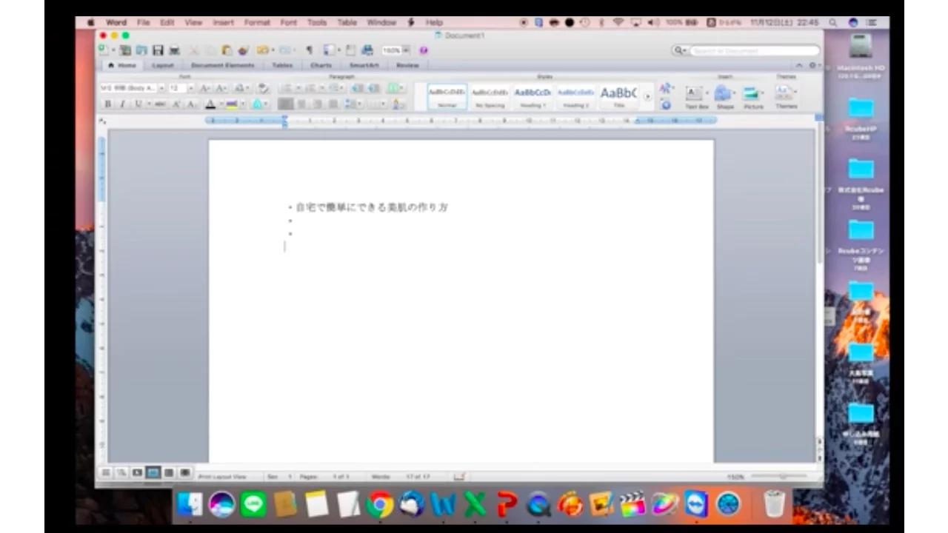This screenshot has height=533, width=948.
Task: Click the Paste clipboard icon
Action: pyautogui.click(x=227, y=50)
